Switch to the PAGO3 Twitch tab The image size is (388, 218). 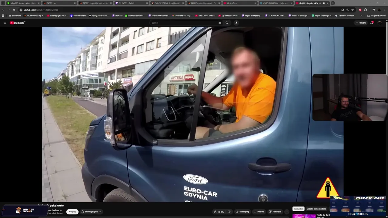[131, 3]
